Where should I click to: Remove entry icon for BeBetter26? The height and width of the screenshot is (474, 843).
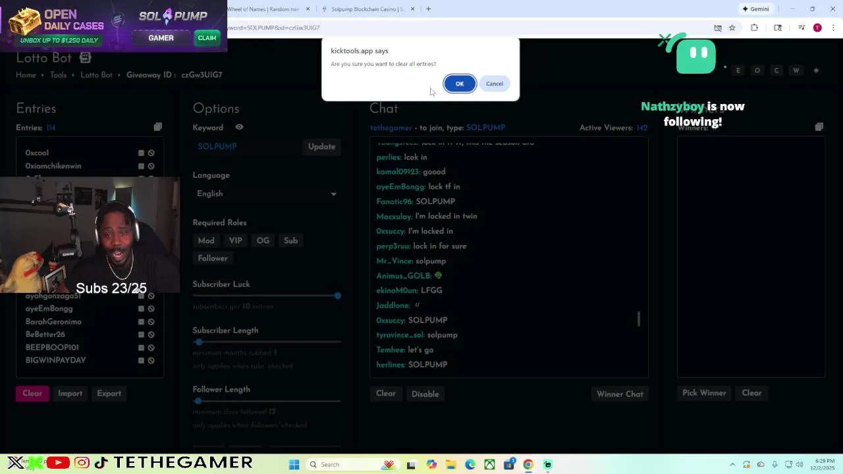pyautogui.click(x=141, y=334)
